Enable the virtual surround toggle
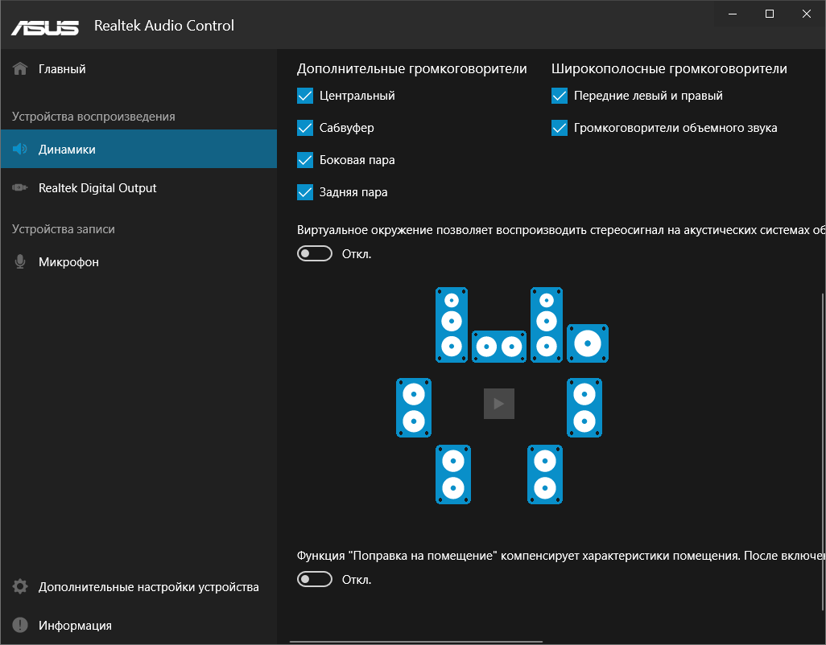This screenshot has height=645, width=826. click(x=315, y=254)
